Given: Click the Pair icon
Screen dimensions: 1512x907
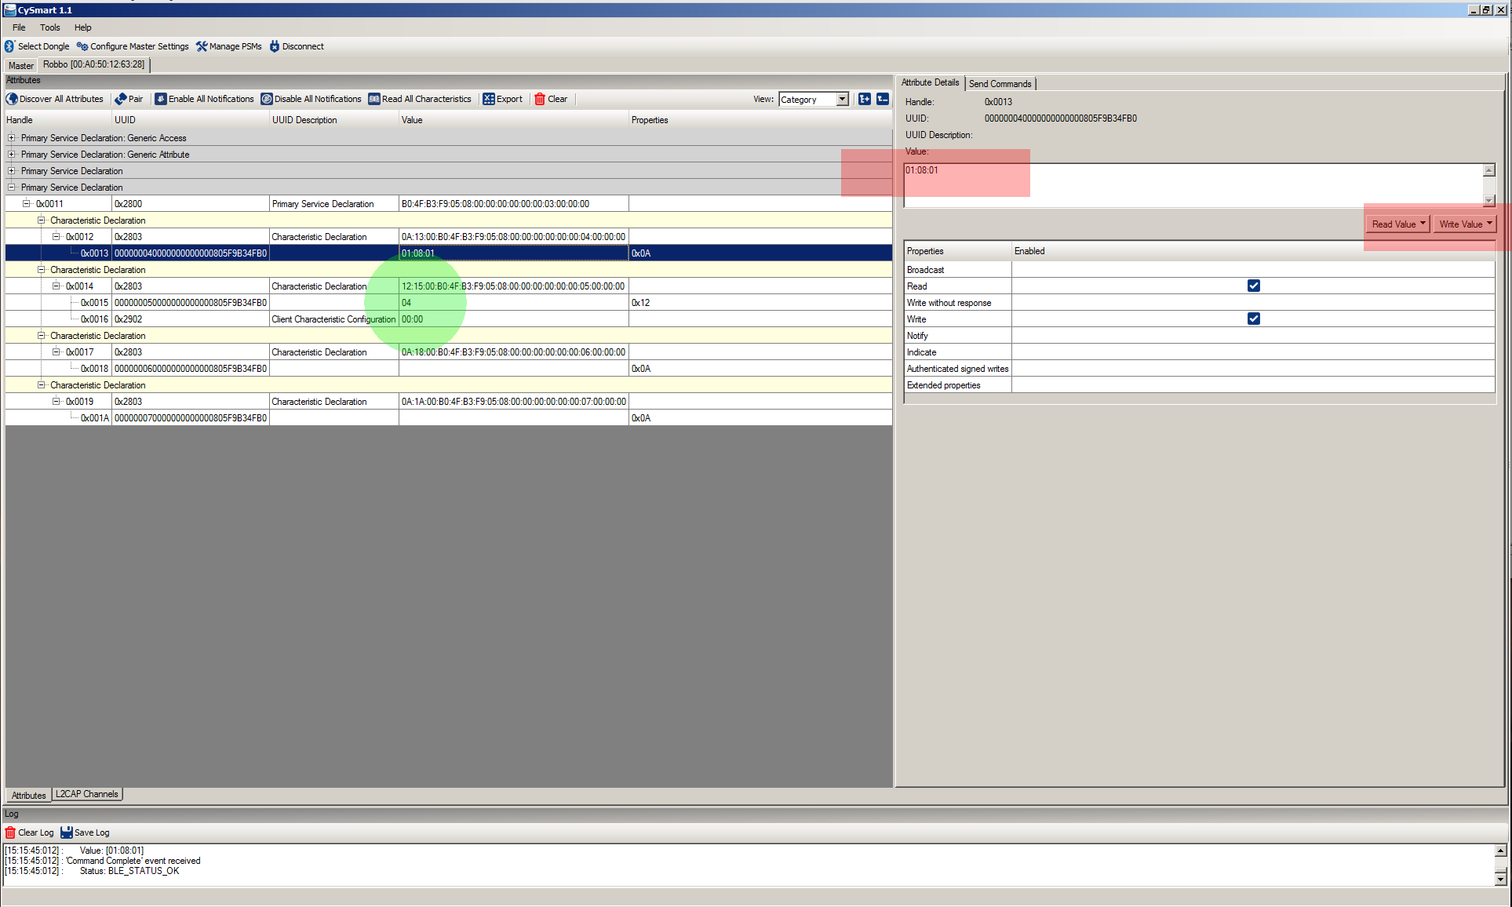Looking at the screenshot, I should pyautogui.click(x=121, y=99).
